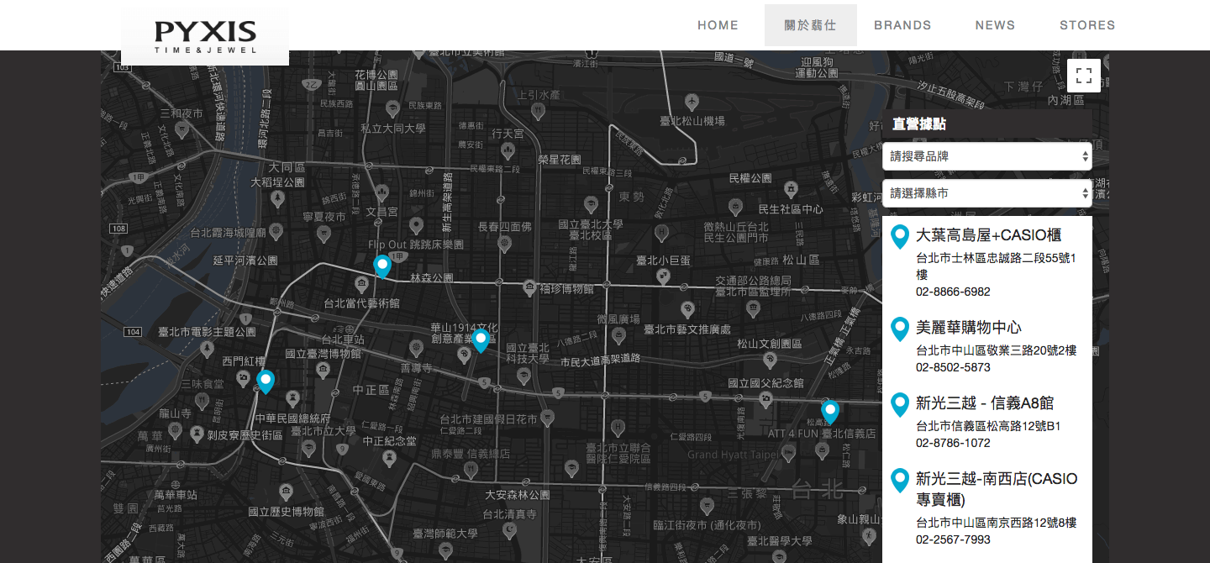Screen dimensions: 1210x563
Task: Click the Grand Hyatt Taipei hotel icon
Action: (789, 453)
